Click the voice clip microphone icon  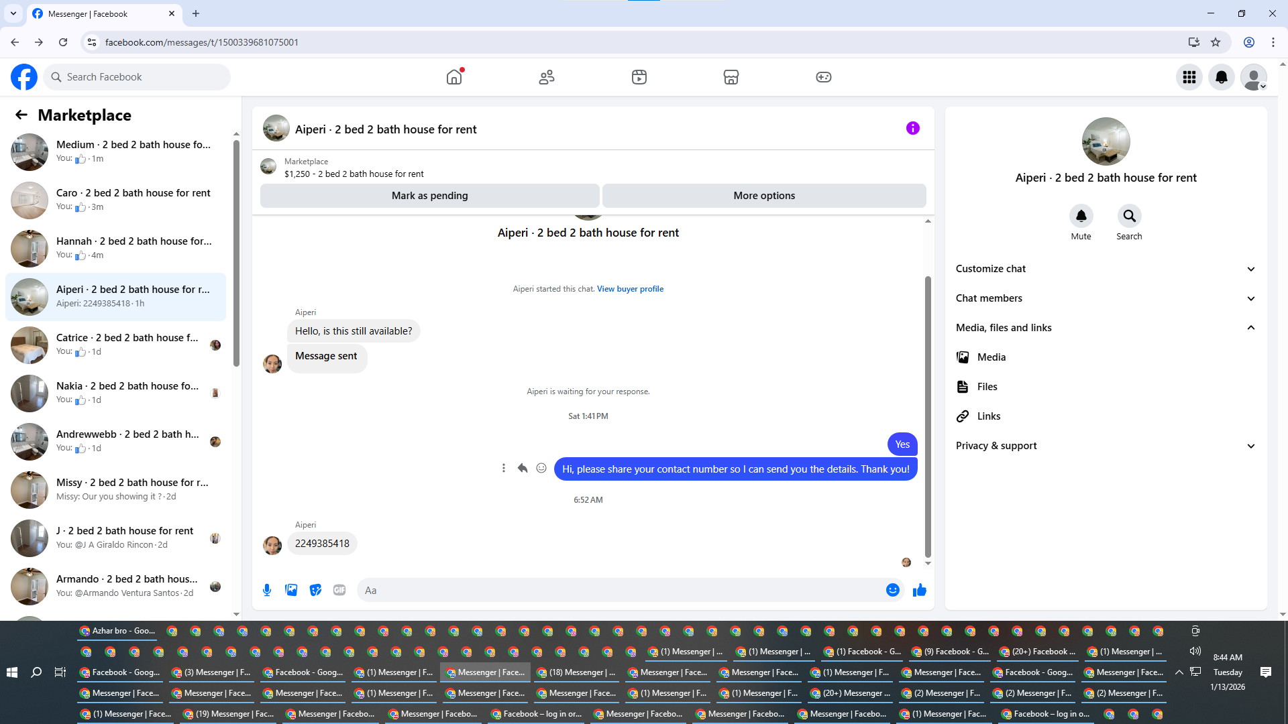(267, 590)
